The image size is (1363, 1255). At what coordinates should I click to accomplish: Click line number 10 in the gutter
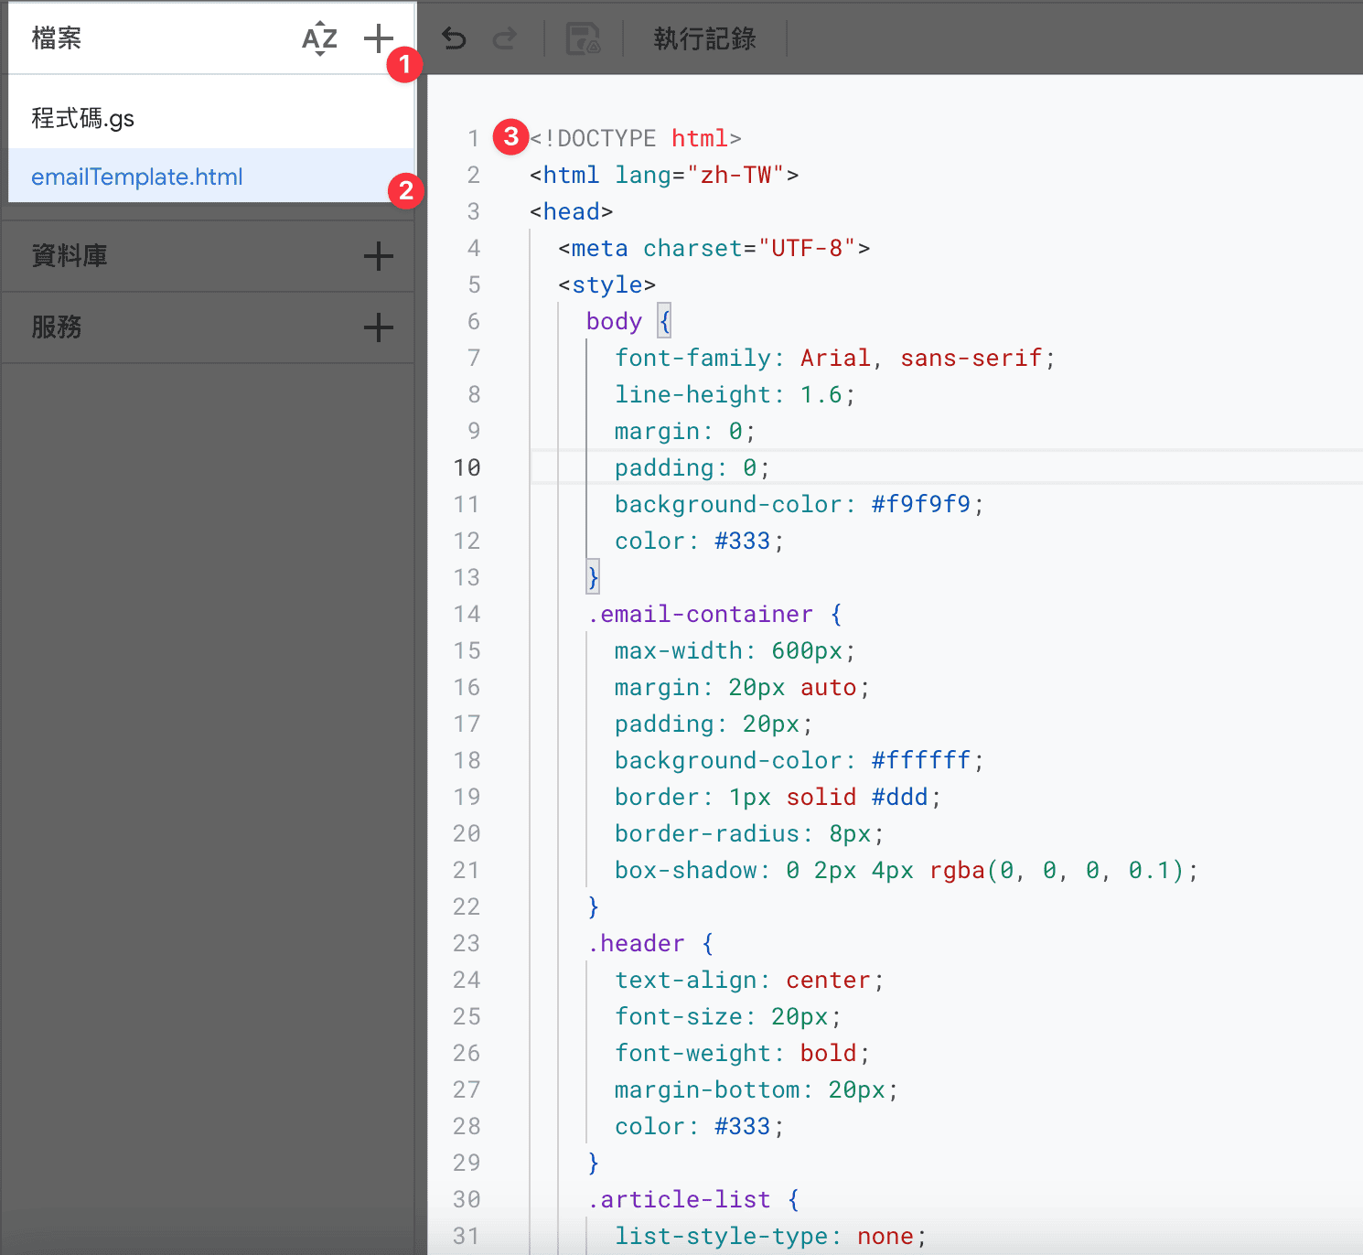click(467, 467)
